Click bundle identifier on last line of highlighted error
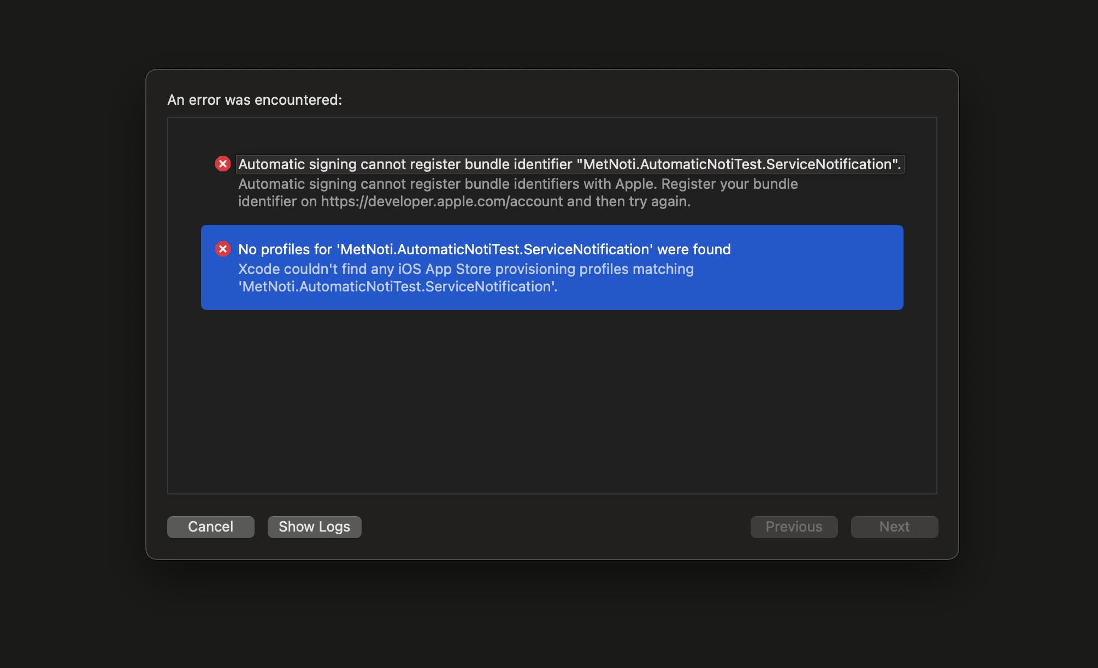Screen dimensions: 1098x668 pos(397,287)
